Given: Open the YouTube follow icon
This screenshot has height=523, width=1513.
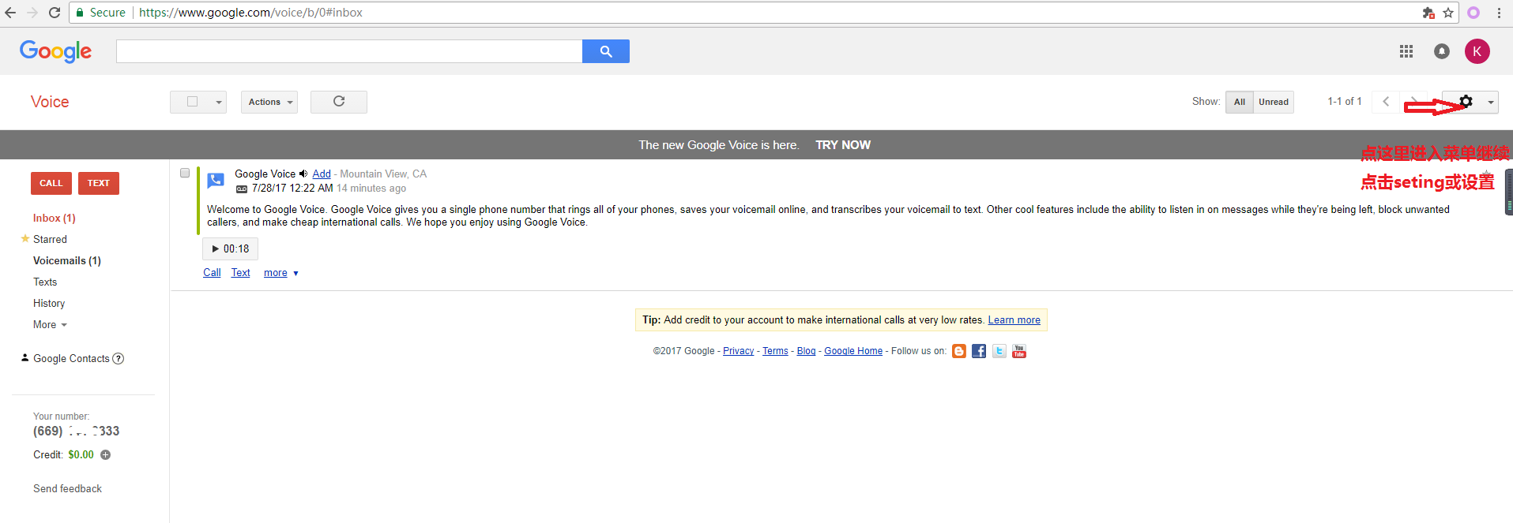Looking at the screenshot, I should 1019,351.
